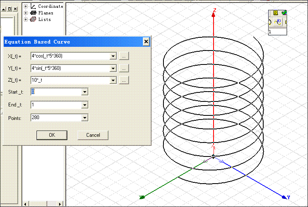The height and width of the screenshot is (207, 308).
Task: Open the Start _t dropdown arrow
Action: pos(85,92)
